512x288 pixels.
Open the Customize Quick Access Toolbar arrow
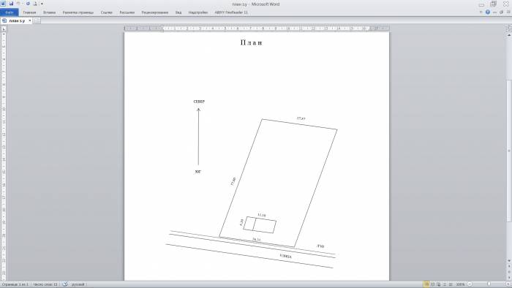point(42,4)
